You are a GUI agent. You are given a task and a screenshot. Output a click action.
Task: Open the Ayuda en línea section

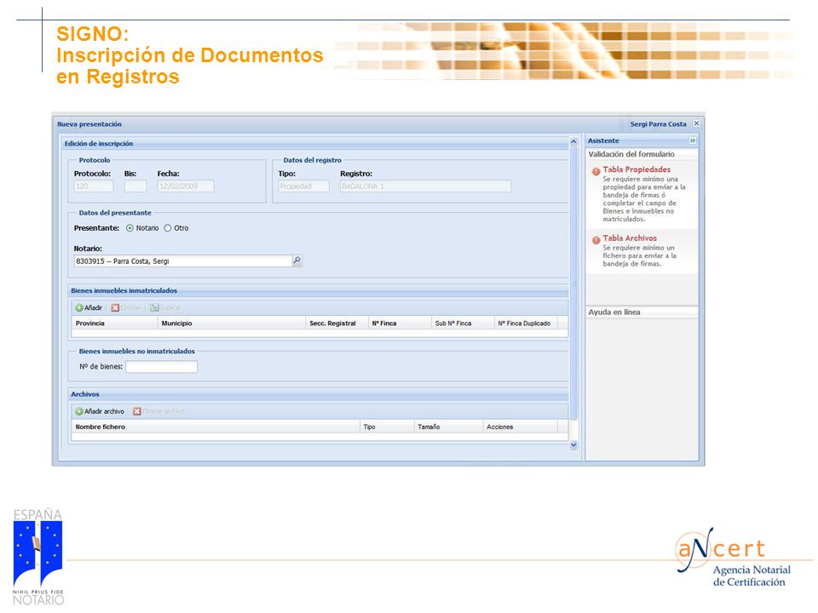(x=642, y=312)
